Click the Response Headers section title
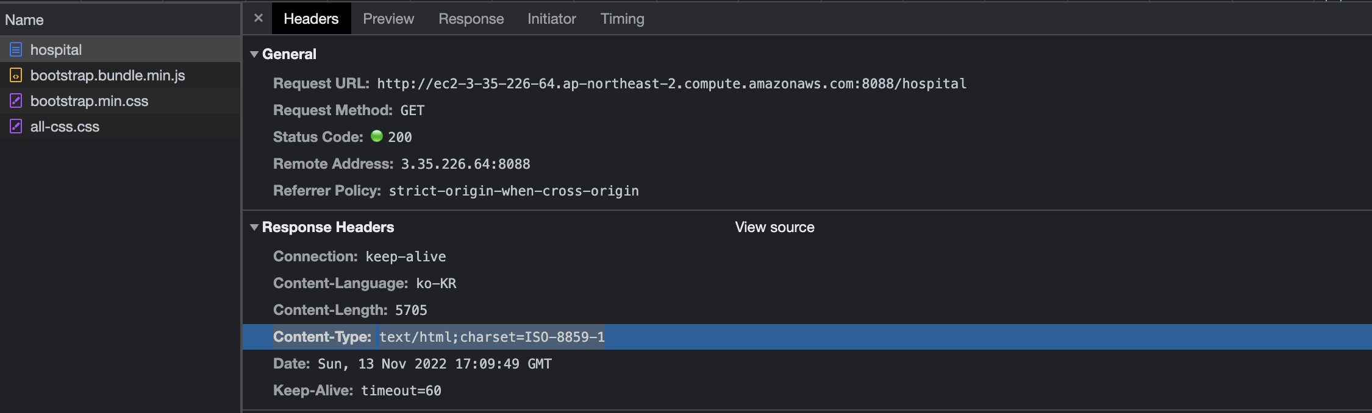This screenshot has width=1372, height=413. click(x=328, y=227)
